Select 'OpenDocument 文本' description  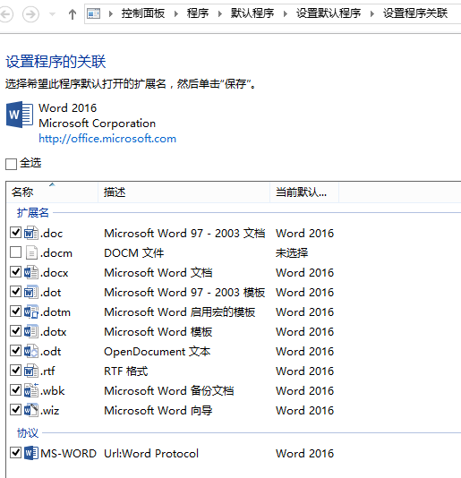158,352
